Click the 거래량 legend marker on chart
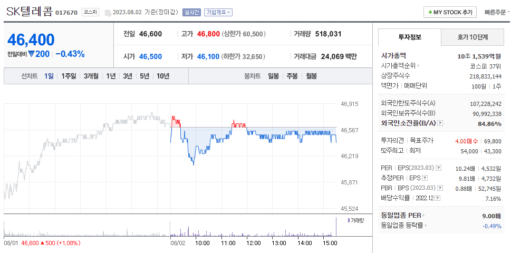Viewport: 511px width, 253px height. [x=349, y=220]
